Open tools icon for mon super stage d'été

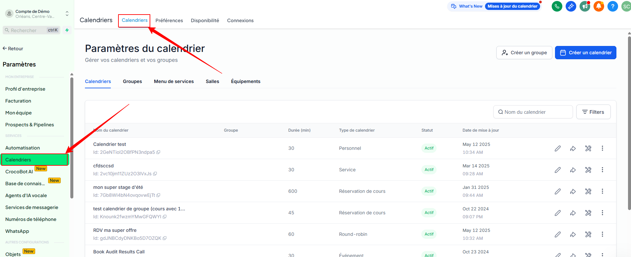click(x=588, y=192)
